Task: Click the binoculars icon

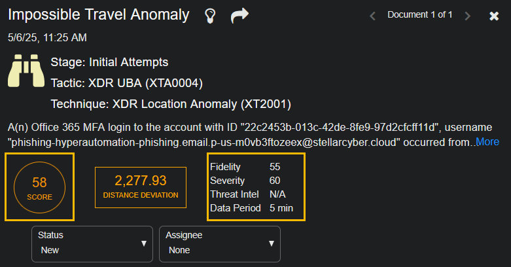Action: point(26,71)
